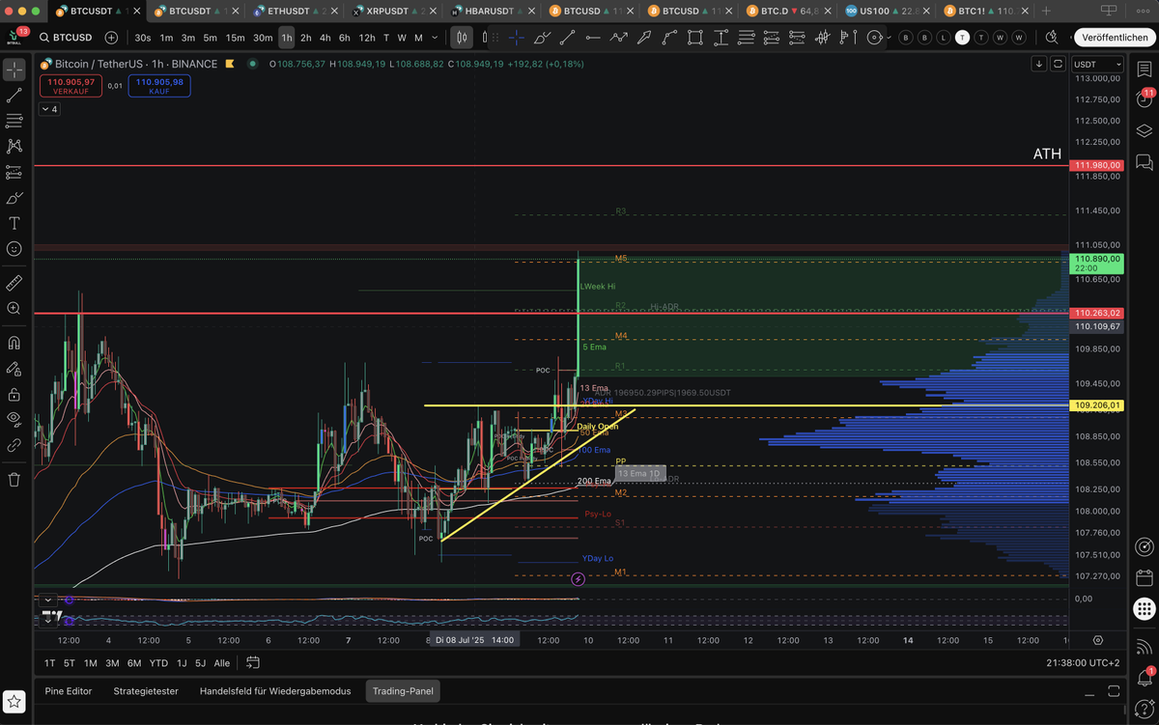
Task: Click the link drawings sync icon
Action: (x=14, y=445)
